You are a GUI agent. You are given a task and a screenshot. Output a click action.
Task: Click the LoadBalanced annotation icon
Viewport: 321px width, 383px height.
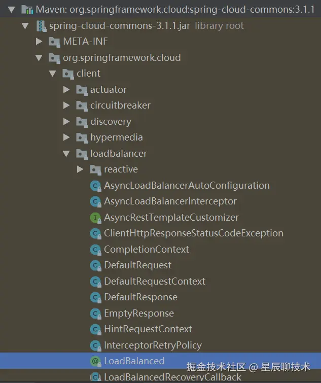tap(95, 362)
